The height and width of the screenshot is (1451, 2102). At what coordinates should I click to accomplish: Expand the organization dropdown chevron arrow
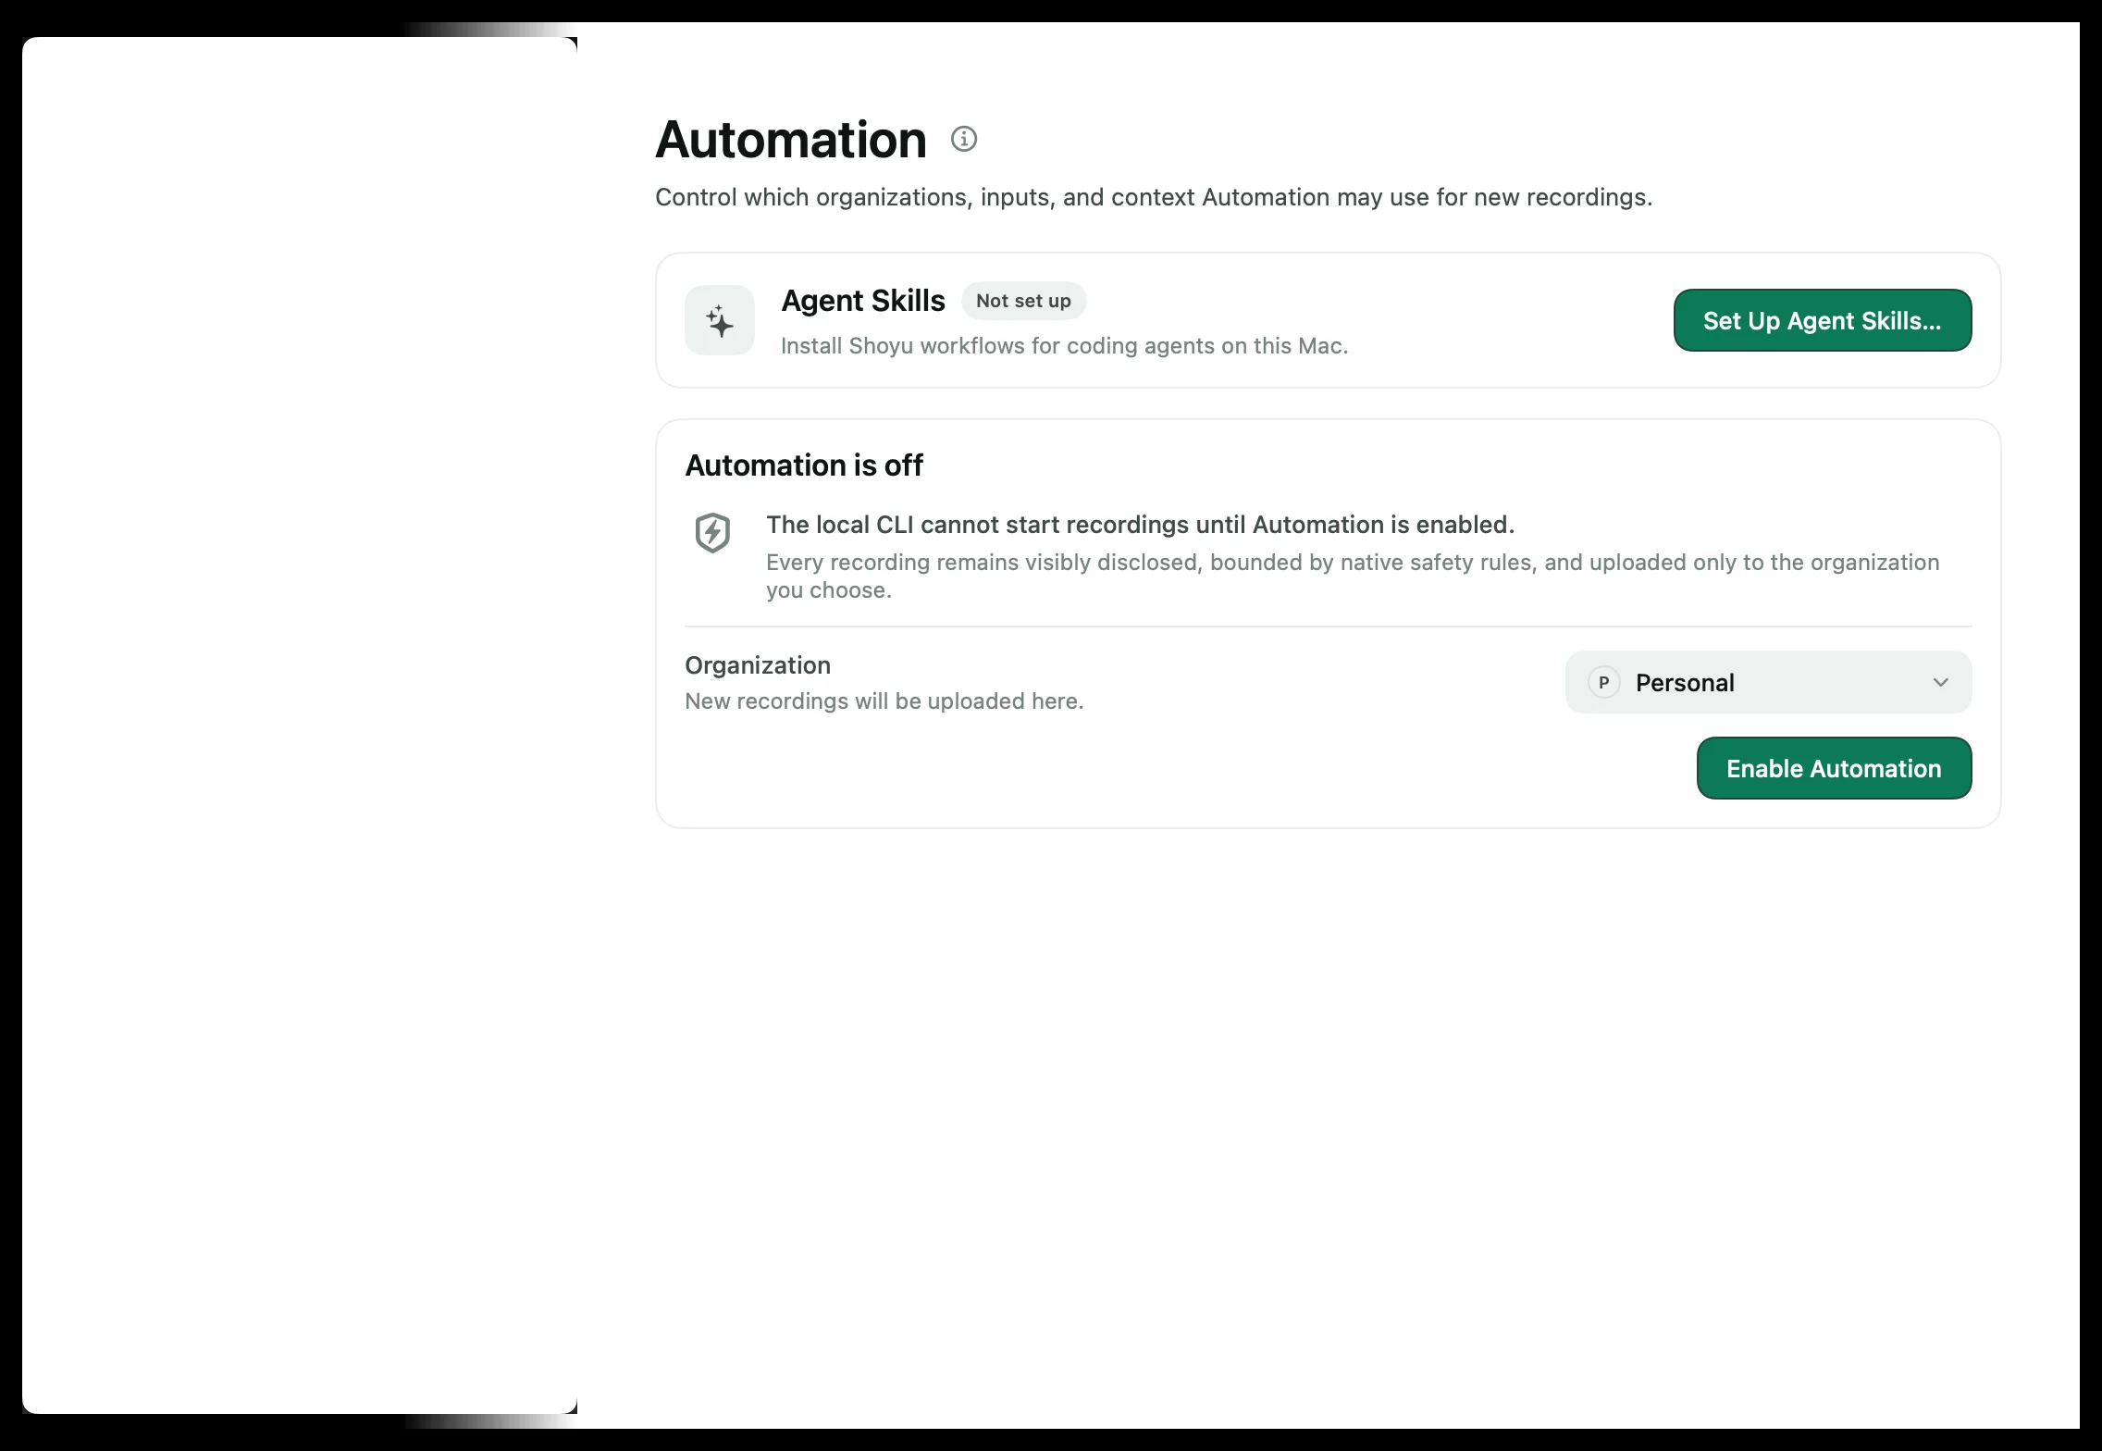1940,682
